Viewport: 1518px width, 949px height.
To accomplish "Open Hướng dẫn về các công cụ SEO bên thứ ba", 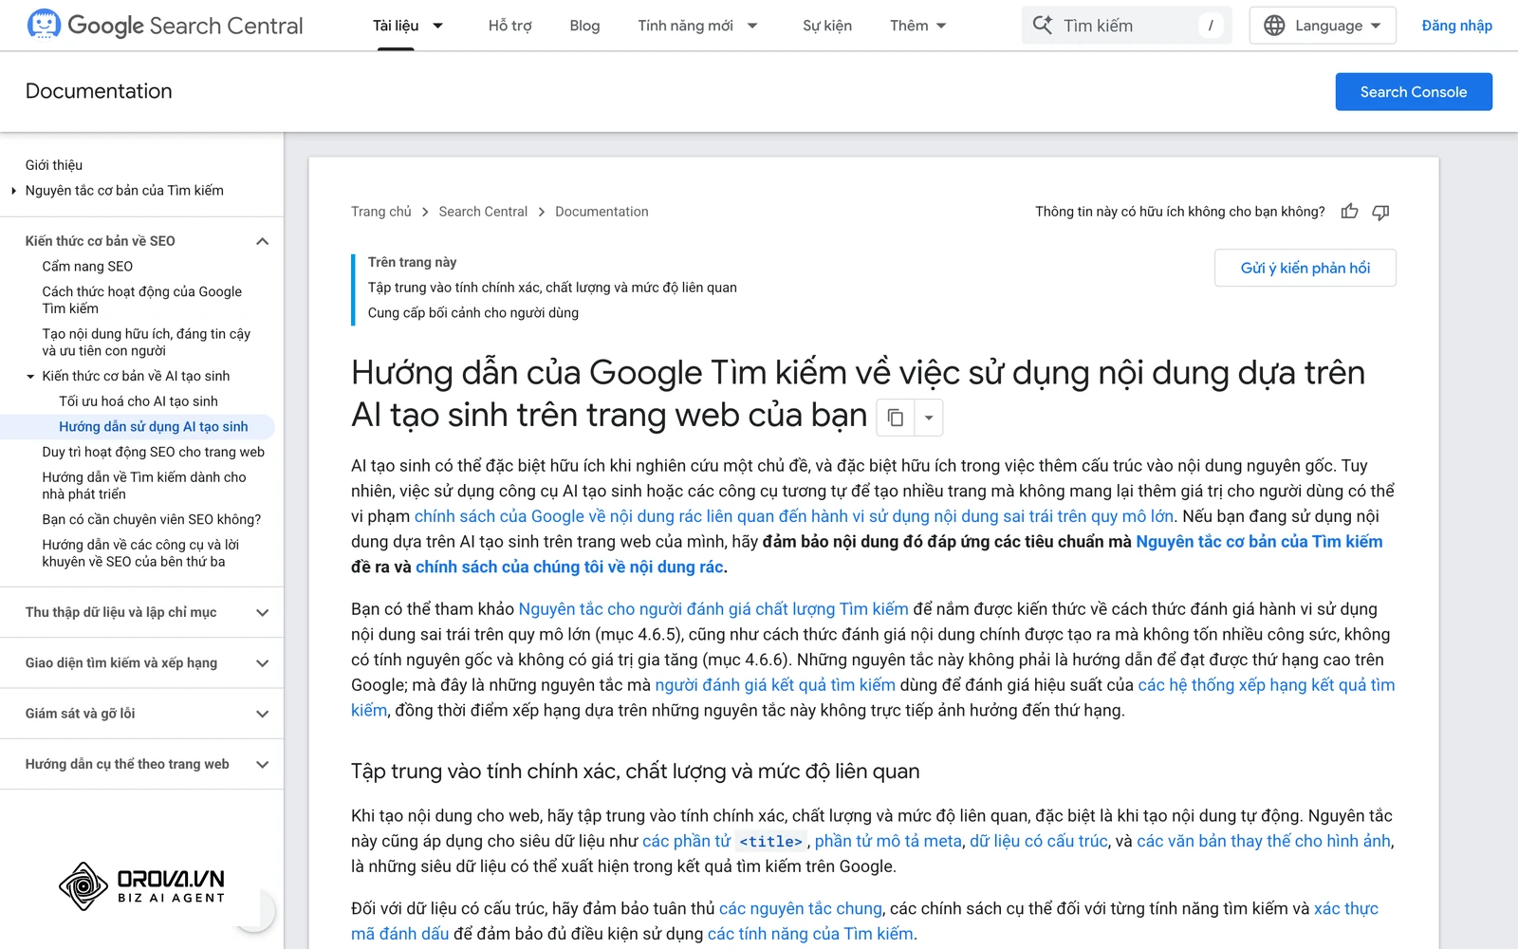I will [140, 552].
